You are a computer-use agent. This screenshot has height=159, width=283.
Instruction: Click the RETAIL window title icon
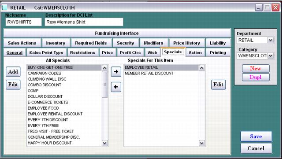4,7
